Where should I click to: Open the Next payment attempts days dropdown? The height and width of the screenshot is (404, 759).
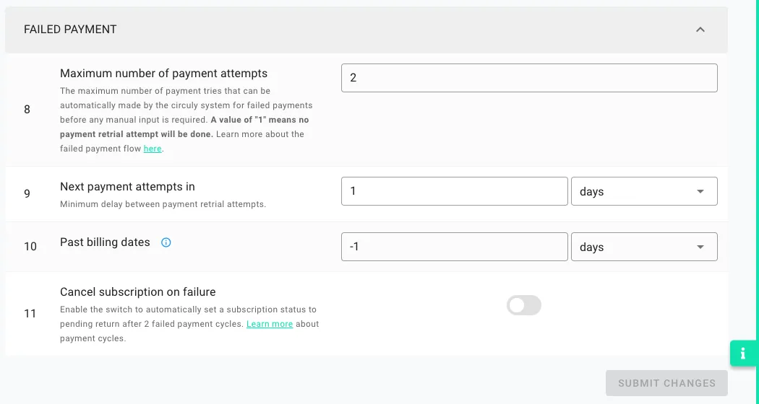(644, 191)
